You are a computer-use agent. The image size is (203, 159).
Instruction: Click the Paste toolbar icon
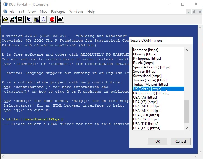(x=36, y=19)
